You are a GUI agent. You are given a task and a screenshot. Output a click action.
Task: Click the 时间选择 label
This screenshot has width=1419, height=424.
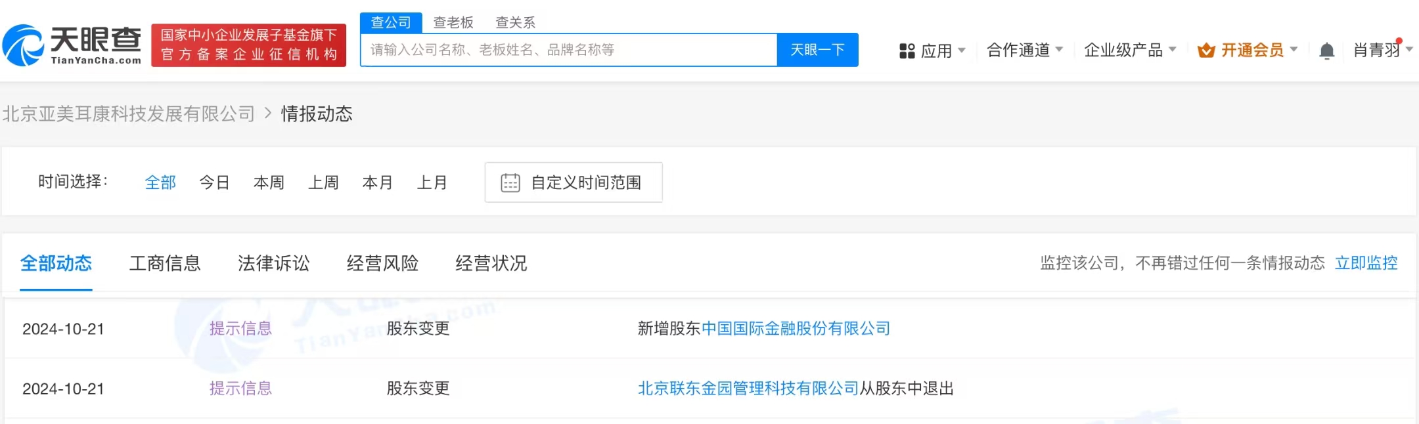[73, 182]
